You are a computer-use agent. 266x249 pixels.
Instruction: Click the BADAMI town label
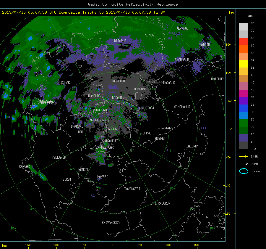coord(117,98)
